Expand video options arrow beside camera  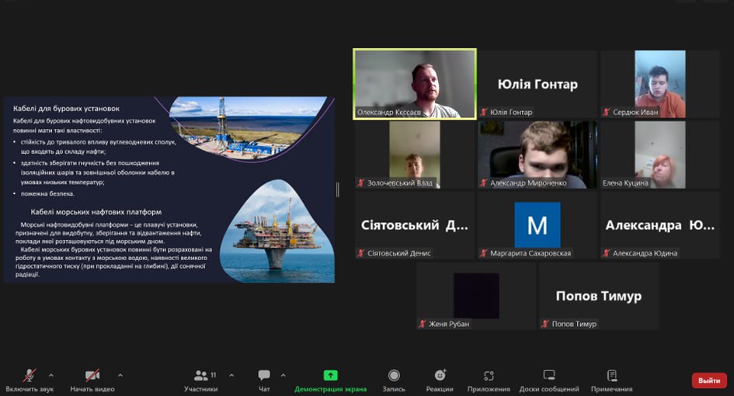(x=120, y=374)
